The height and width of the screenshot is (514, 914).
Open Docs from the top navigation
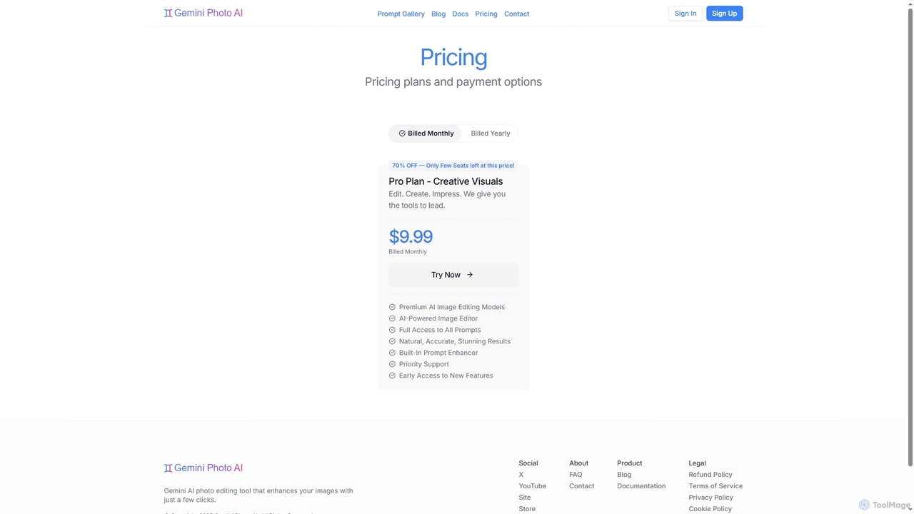[461, 14]
